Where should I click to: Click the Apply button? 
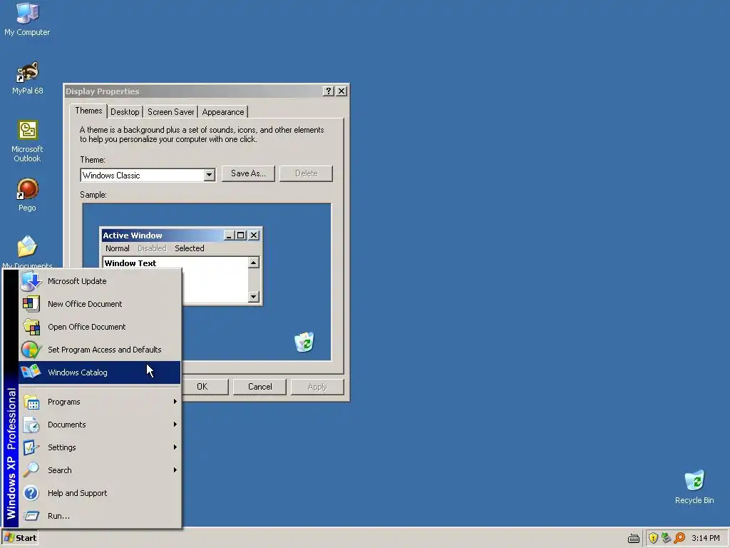point(317,387)
